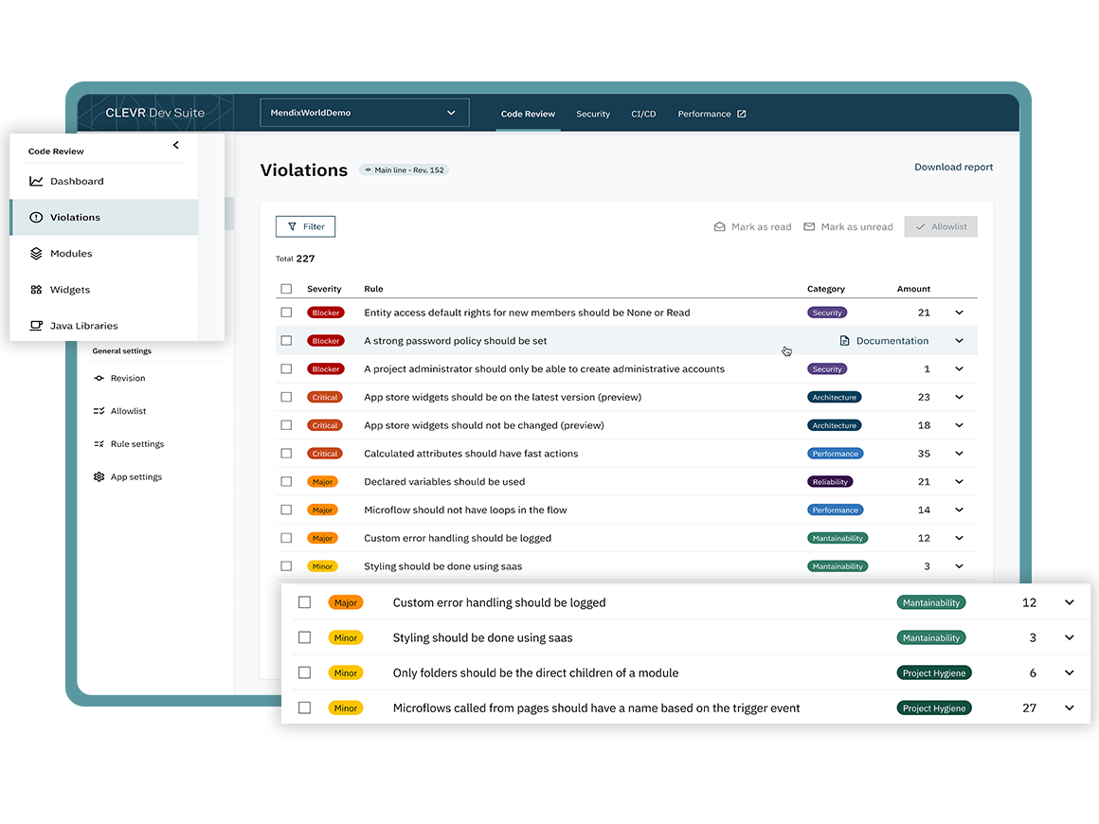Check the project administrator accounts row
Screen dimensions: 1099x824
286,368
